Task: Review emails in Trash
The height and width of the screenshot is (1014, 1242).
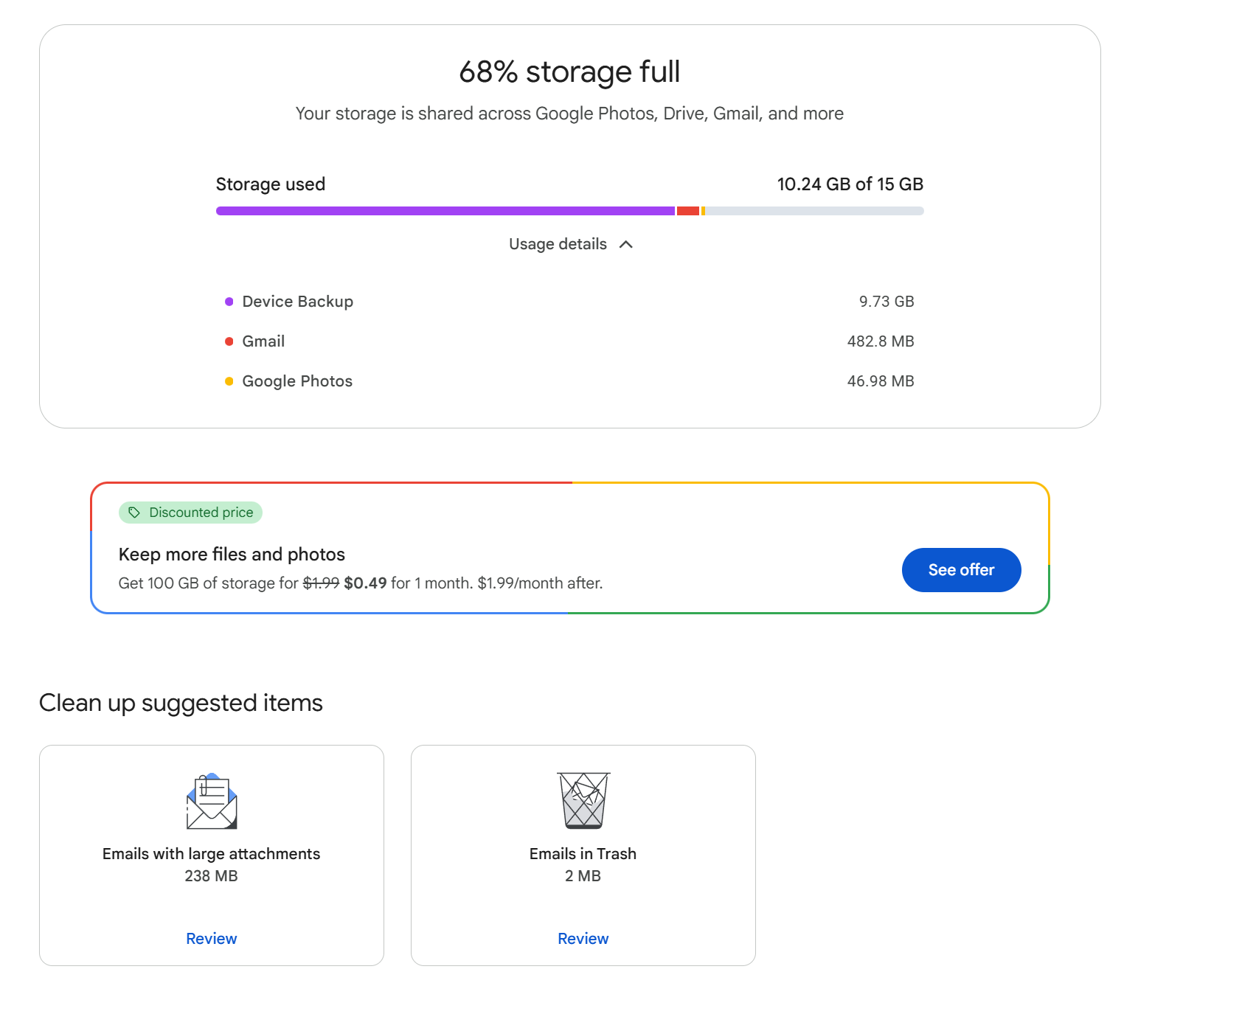Action: coord(583,939)
